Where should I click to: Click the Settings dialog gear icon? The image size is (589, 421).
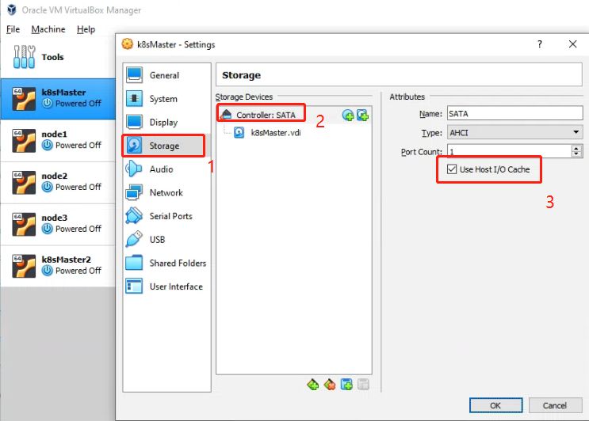coord(127,44)
